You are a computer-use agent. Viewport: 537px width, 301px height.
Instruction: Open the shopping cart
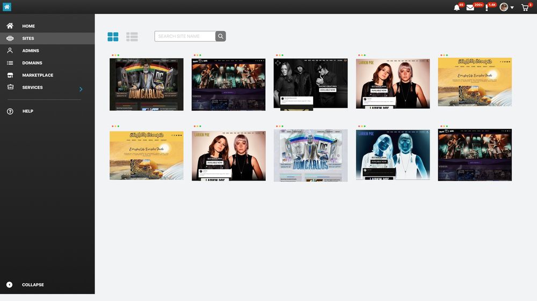(x=525, y=7)
